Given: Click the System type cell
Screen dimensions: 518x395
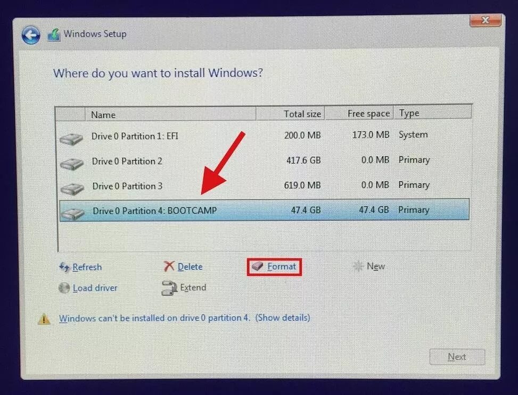Looking at the screenshot, I should [413, 135].
